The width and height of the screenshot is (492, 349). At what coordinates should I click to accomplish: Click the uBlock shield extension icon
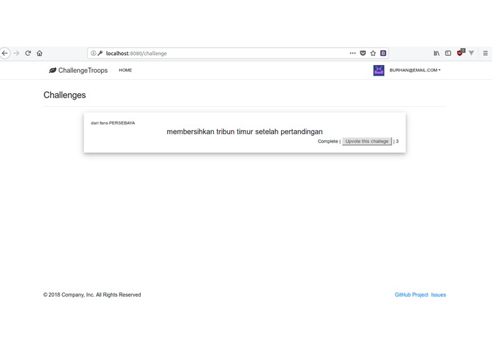tap(460, 52)
